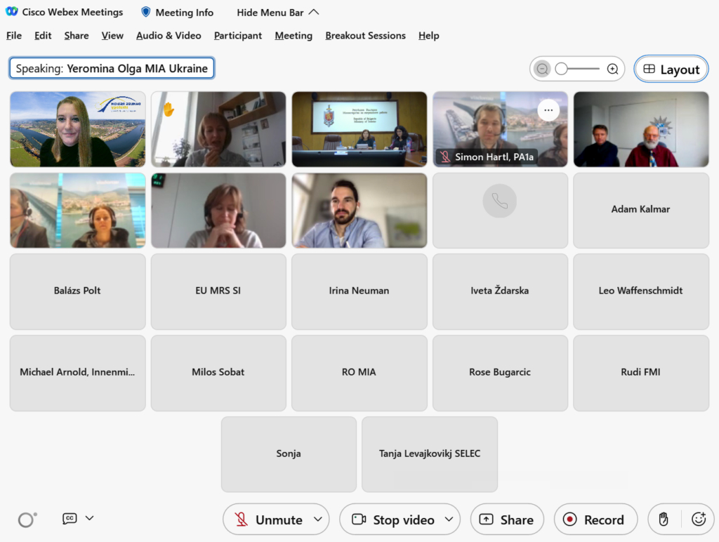Start recording the meeting

point(595,520)
